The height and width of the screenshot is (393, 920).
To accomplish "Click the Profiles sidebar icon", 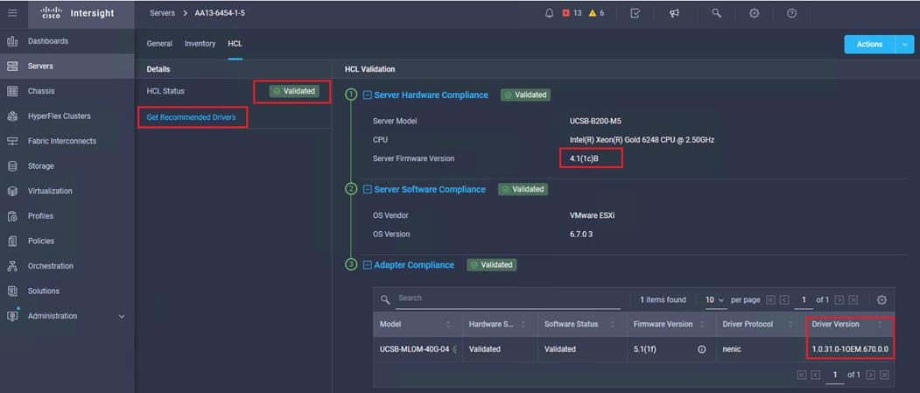I will (11, 216).
